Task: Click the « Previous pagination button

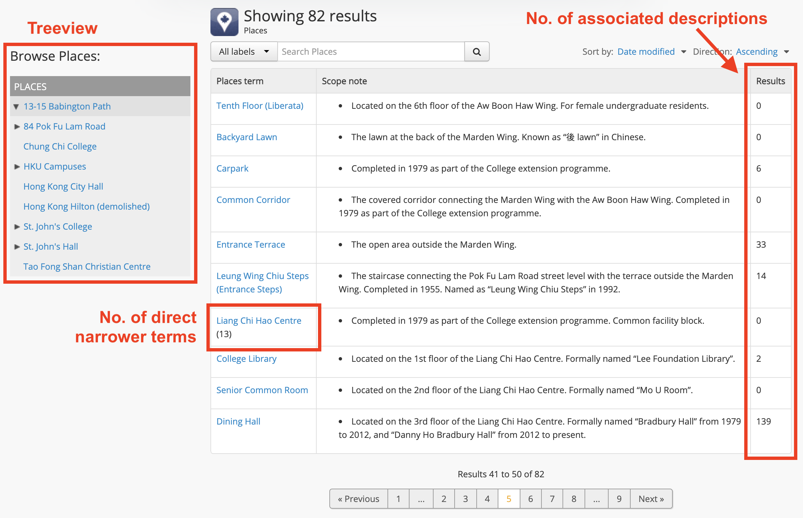Action: 358,499
